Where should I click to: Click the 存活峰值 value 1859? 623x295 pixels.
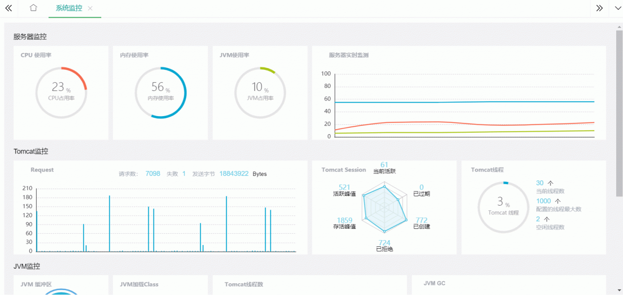345,220
